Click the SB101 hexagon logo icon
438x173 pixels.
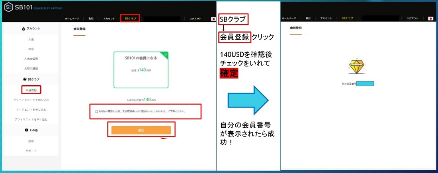pyautogui.click(x=9, y=8)
